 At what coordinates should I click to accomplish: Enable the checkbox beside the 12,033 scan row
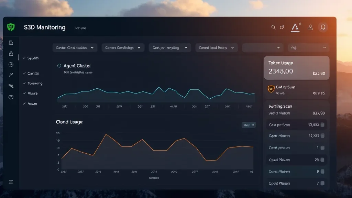point(322,125)
